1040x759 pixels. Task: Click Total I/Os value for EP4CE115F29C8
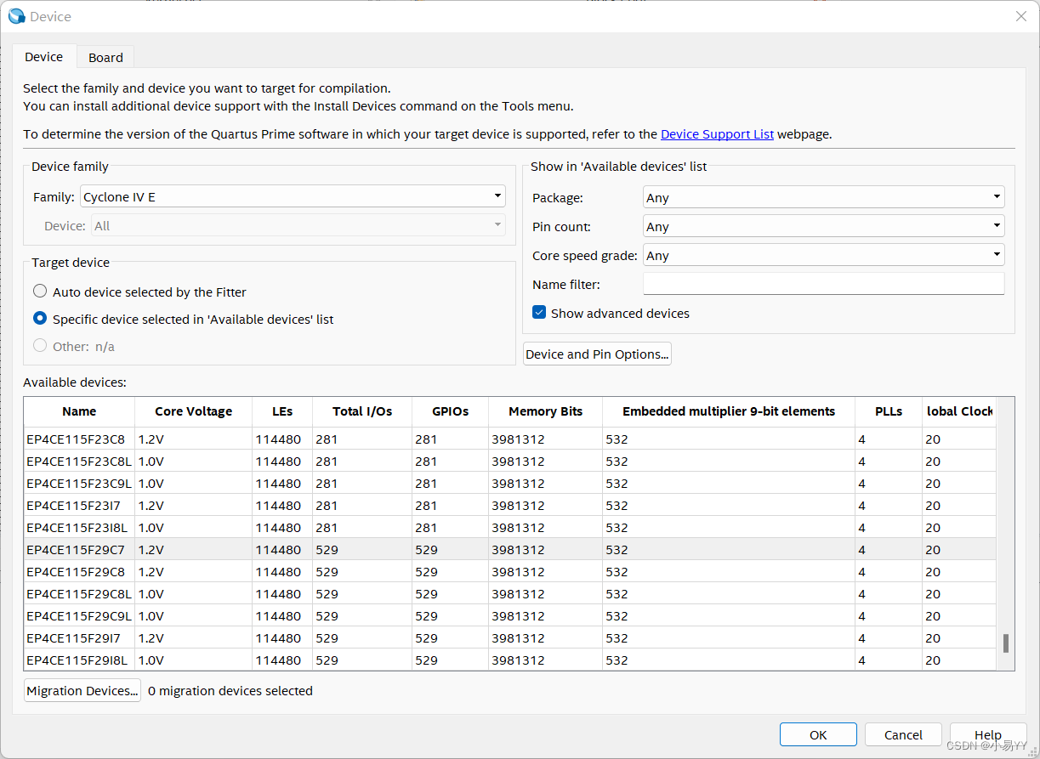click(362, 572)
